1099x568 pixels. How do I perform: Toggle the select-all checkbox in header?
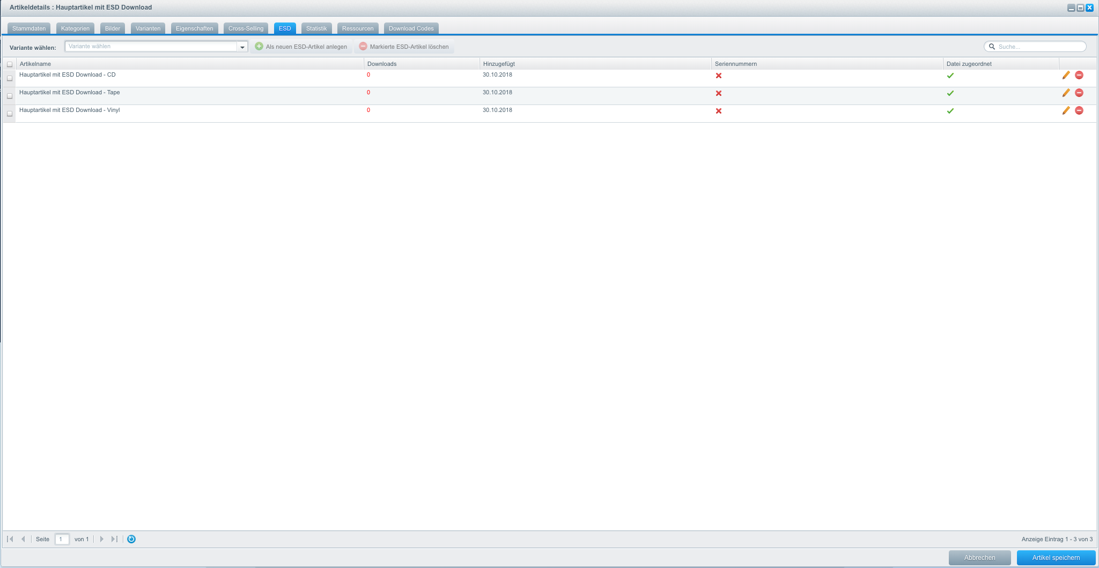[x=10, y=64]
